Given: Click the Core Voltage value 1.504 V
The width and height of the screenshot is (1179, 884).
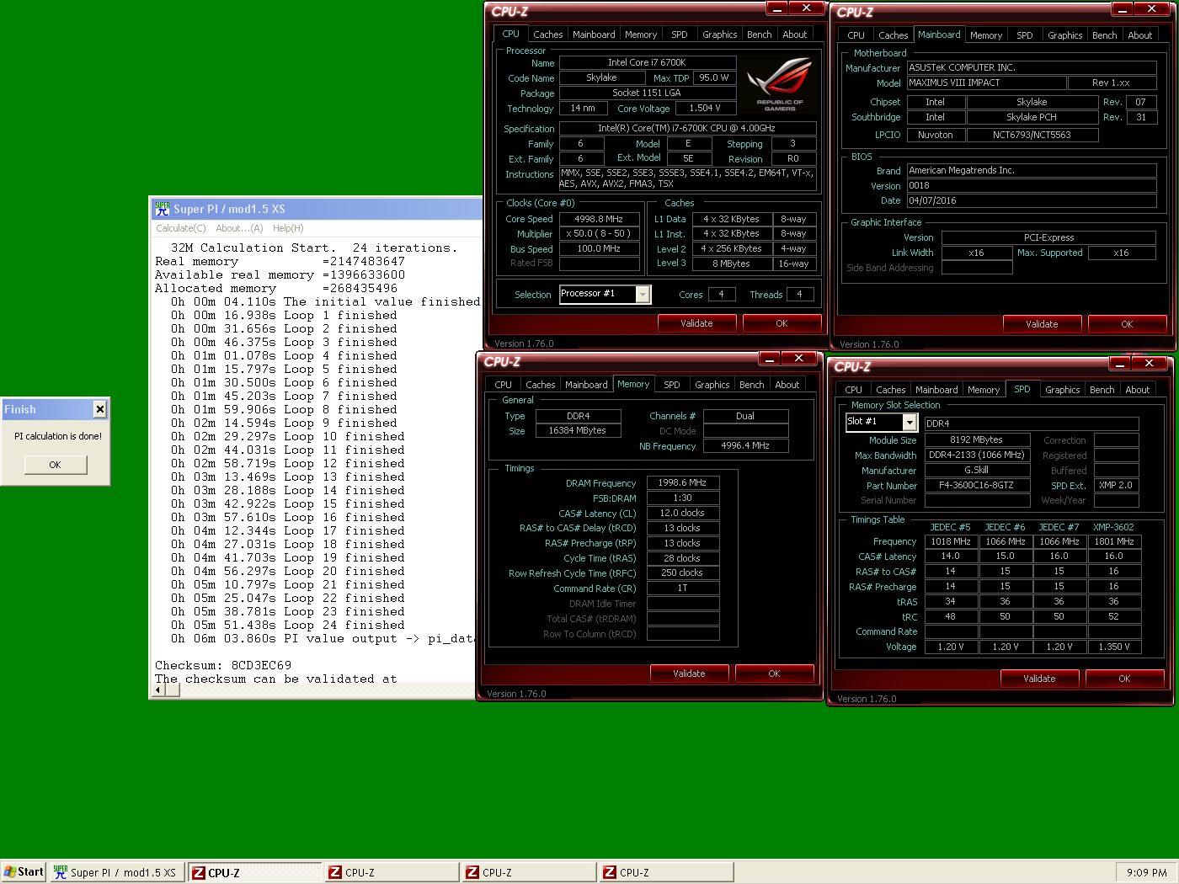Looking at the screenshot, I should (705, 109).
